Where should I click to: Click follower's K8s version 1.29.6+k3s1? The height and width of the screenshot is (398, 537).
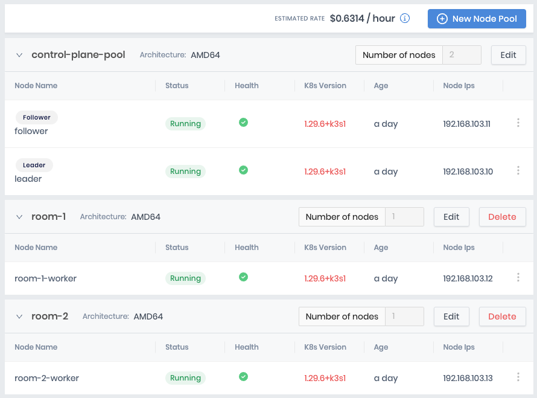point(325,124)
